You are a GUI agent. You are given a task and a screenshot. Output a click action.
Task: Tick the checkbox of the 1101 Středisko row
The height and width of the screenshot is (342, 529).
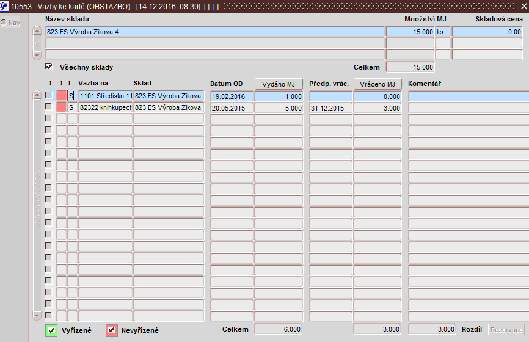(49, 95)
